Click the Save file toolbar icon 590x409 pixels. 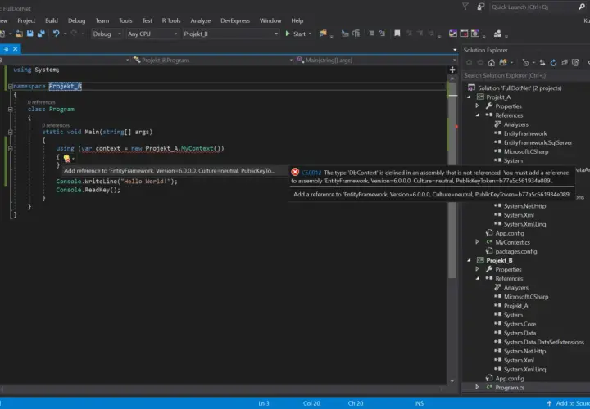[29, 34]
